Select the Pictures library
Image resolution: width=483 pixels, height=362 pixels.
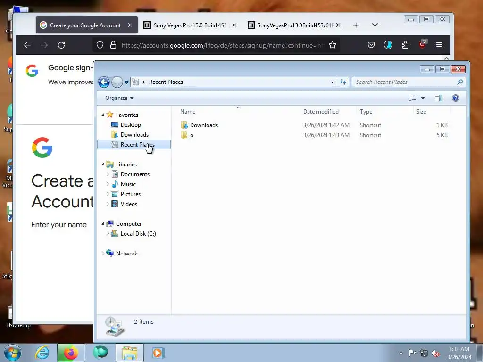click(x=130, y=194)
